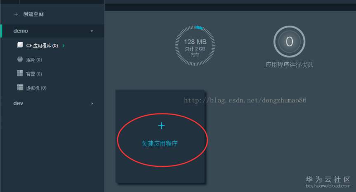Select the 服务 hexagon icon
The image size is (356, 192).
20,59
